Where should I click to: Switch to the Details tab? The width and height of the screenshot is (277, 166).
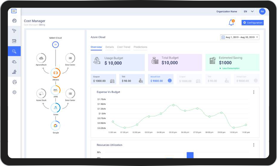110,47
